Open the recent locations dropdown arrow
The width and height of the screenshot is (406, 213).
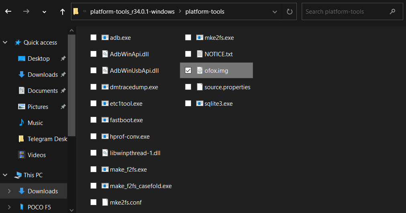44,12
